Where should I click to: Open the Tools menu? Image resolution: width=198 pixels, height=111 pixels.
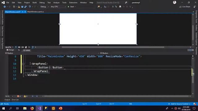[64, 2]
